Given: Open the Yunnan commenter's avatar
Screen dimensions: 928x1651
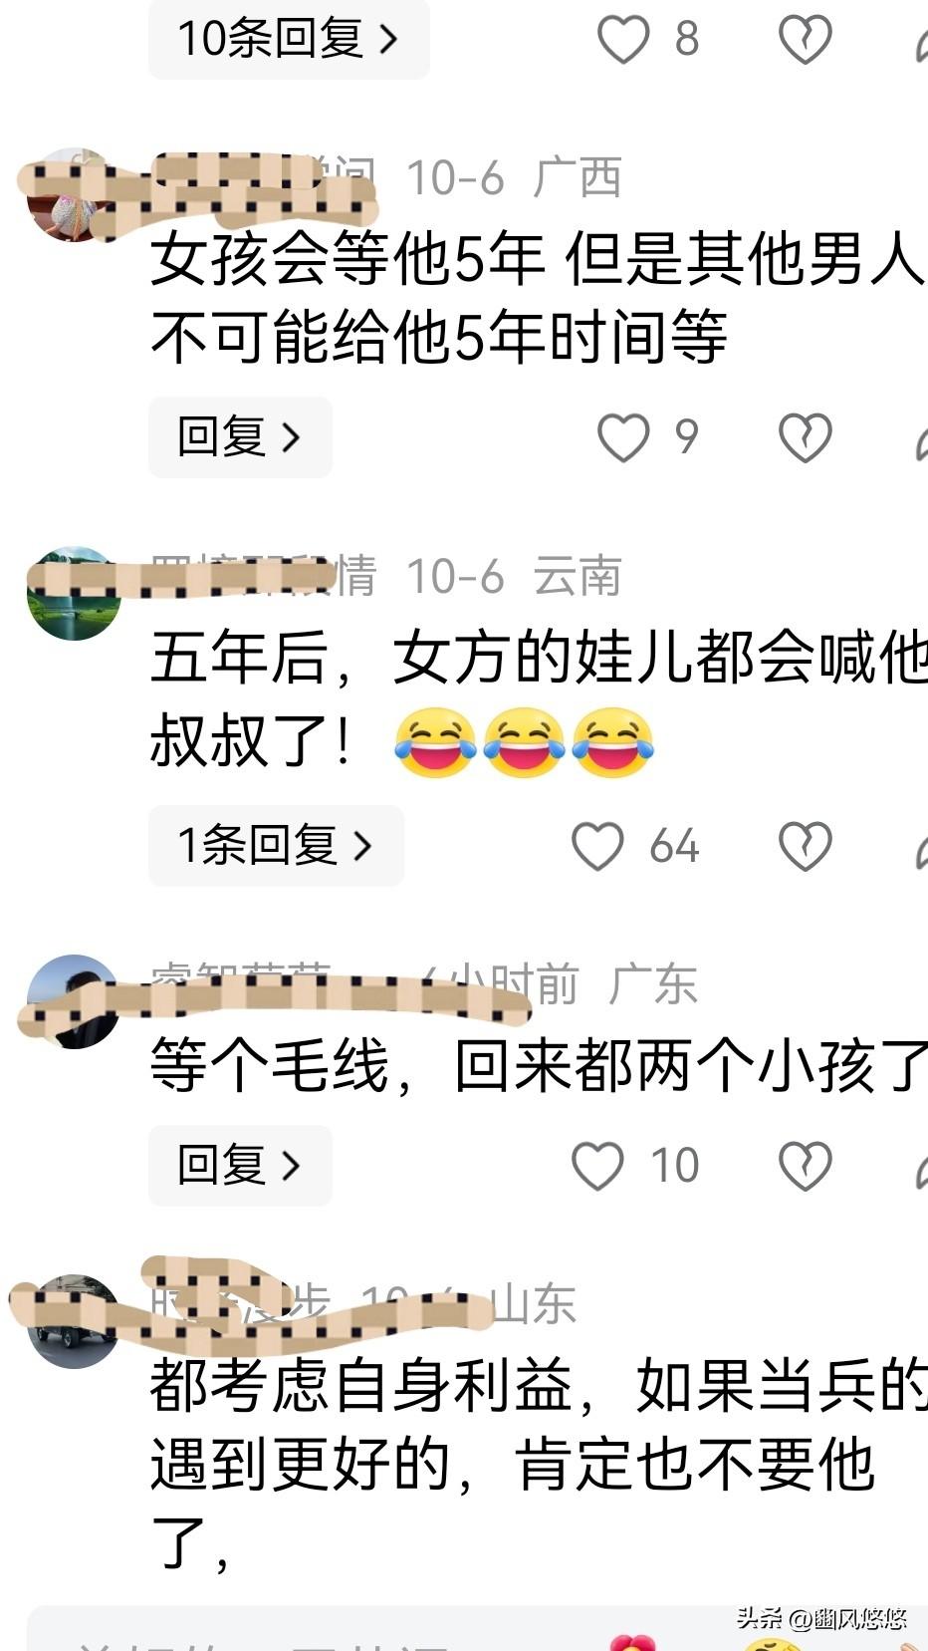Looking at the screenshot, I should coord(73,593).
